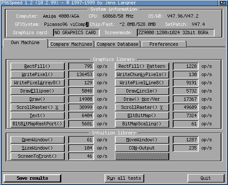Click the Draw() result 14900
Screen dimensions: 228x185
tap(81, 99)
